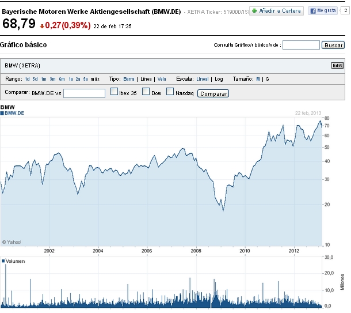Switch range to 2a
The height and width of the screenshot is (313, 351).
[78, 79]
